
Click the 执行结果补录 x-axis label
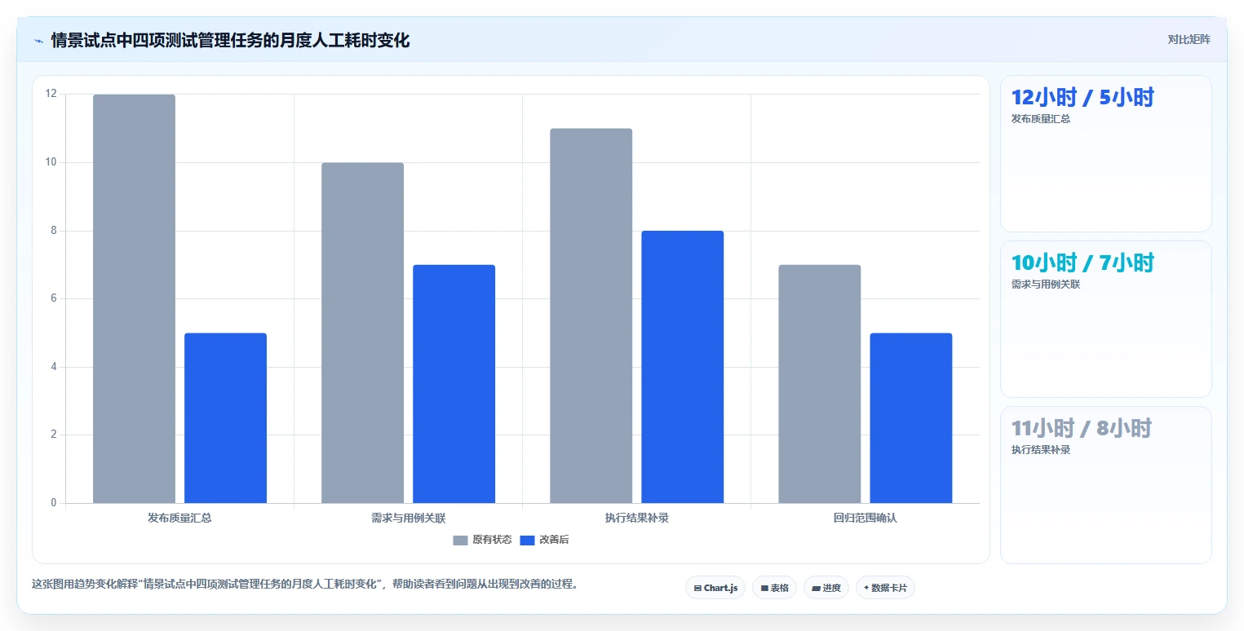636,518
